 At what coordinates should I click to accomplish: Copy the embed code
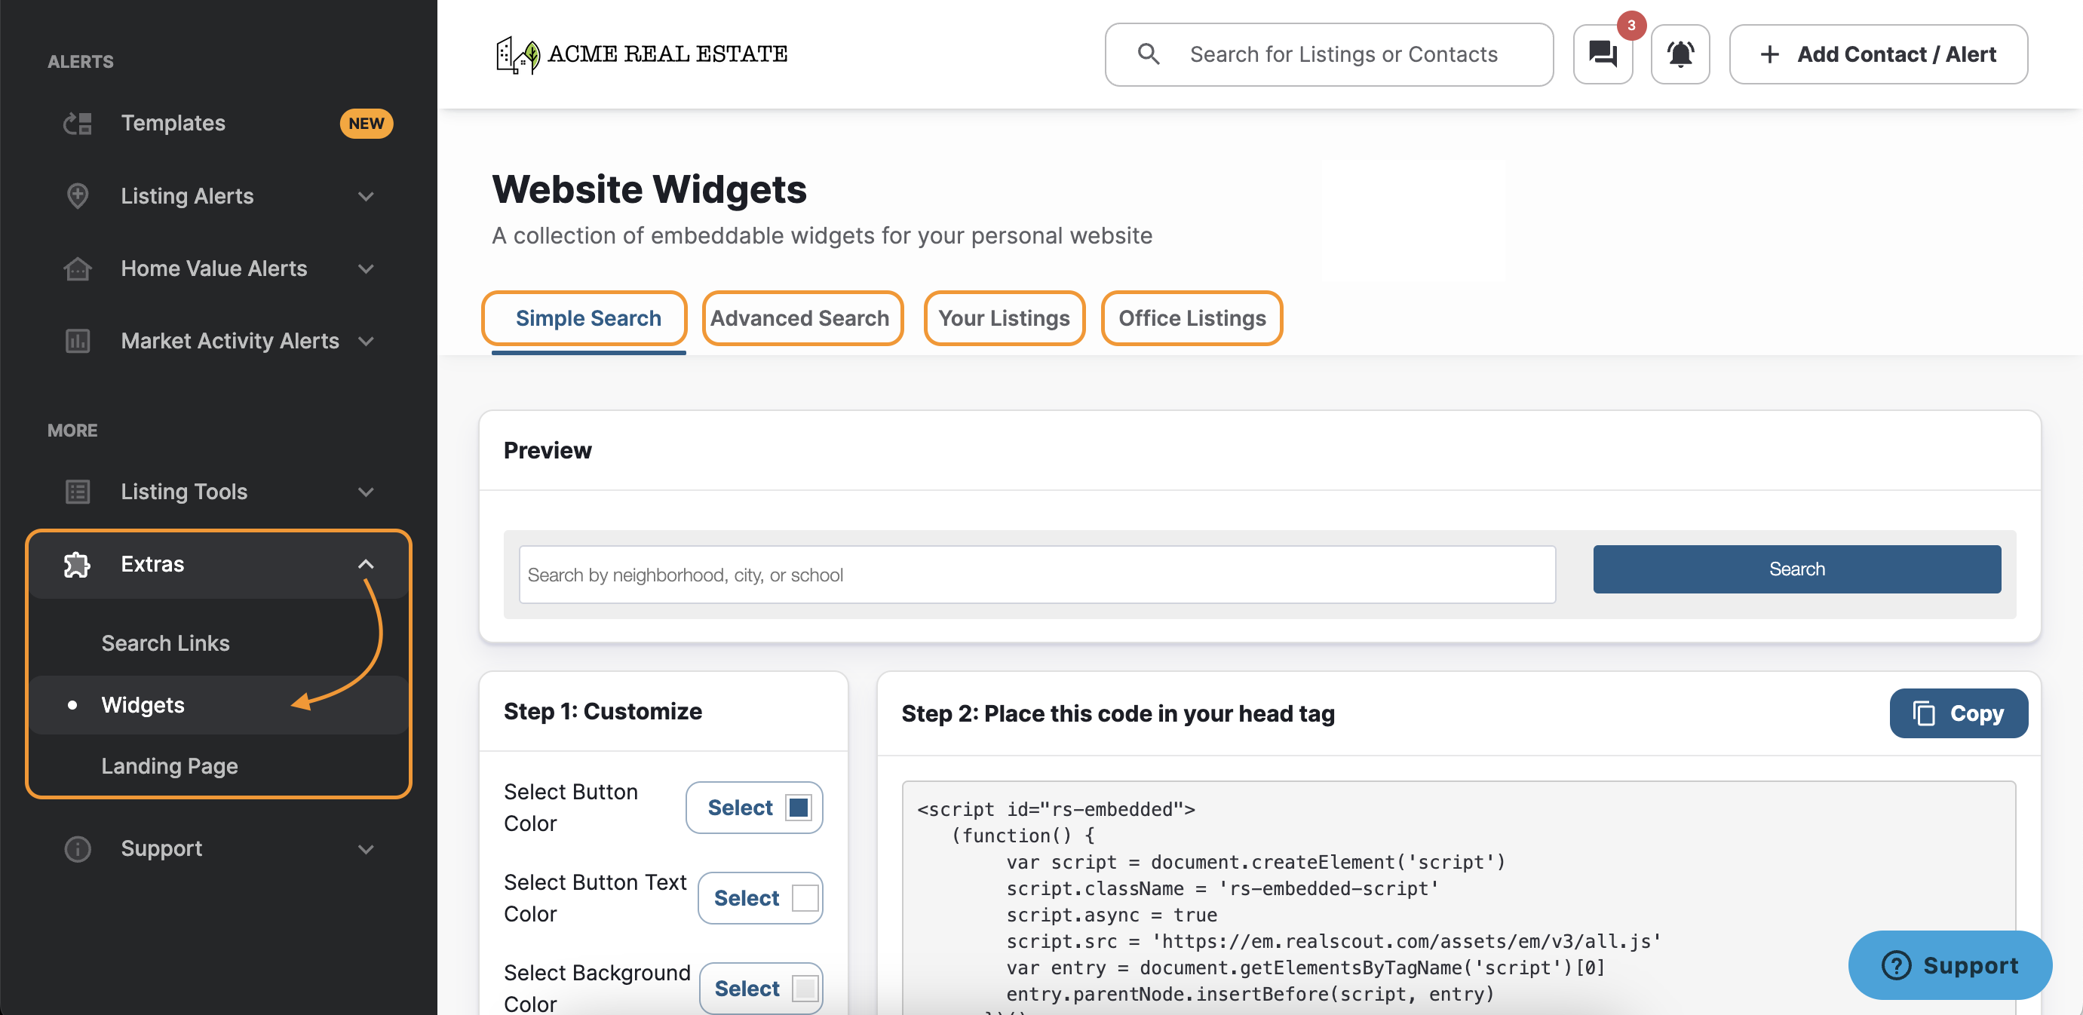click(x=1959, y=713)
